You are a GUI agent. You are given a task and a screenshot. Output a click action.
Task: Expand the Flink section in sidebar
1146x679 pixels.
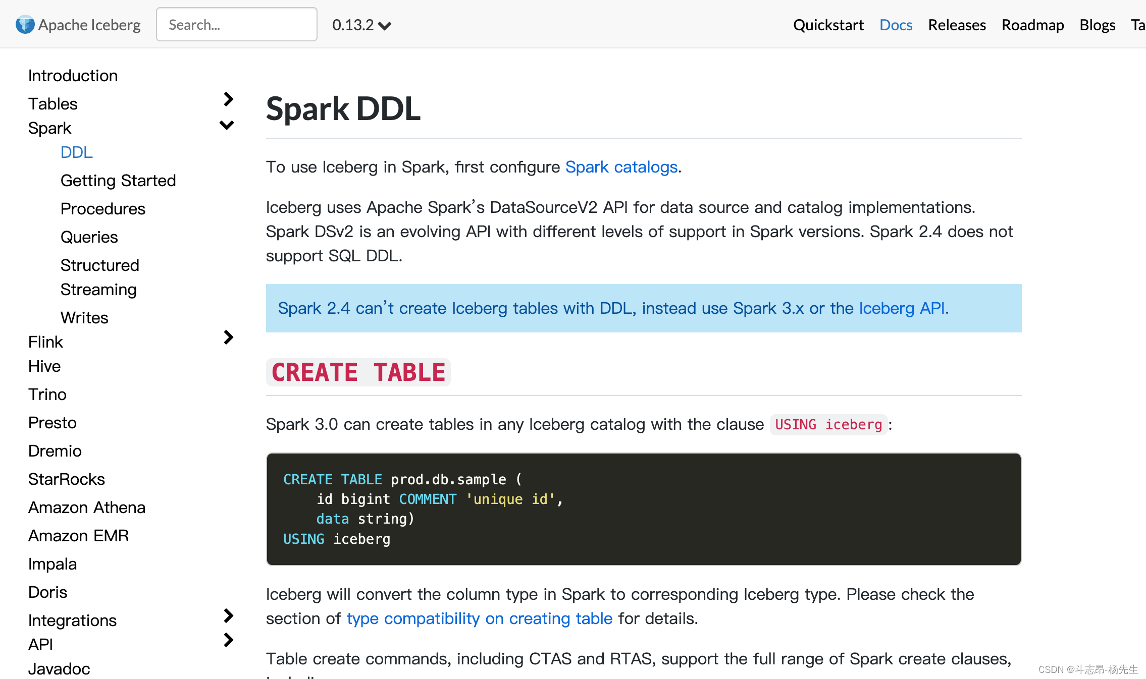coord(227,339)
